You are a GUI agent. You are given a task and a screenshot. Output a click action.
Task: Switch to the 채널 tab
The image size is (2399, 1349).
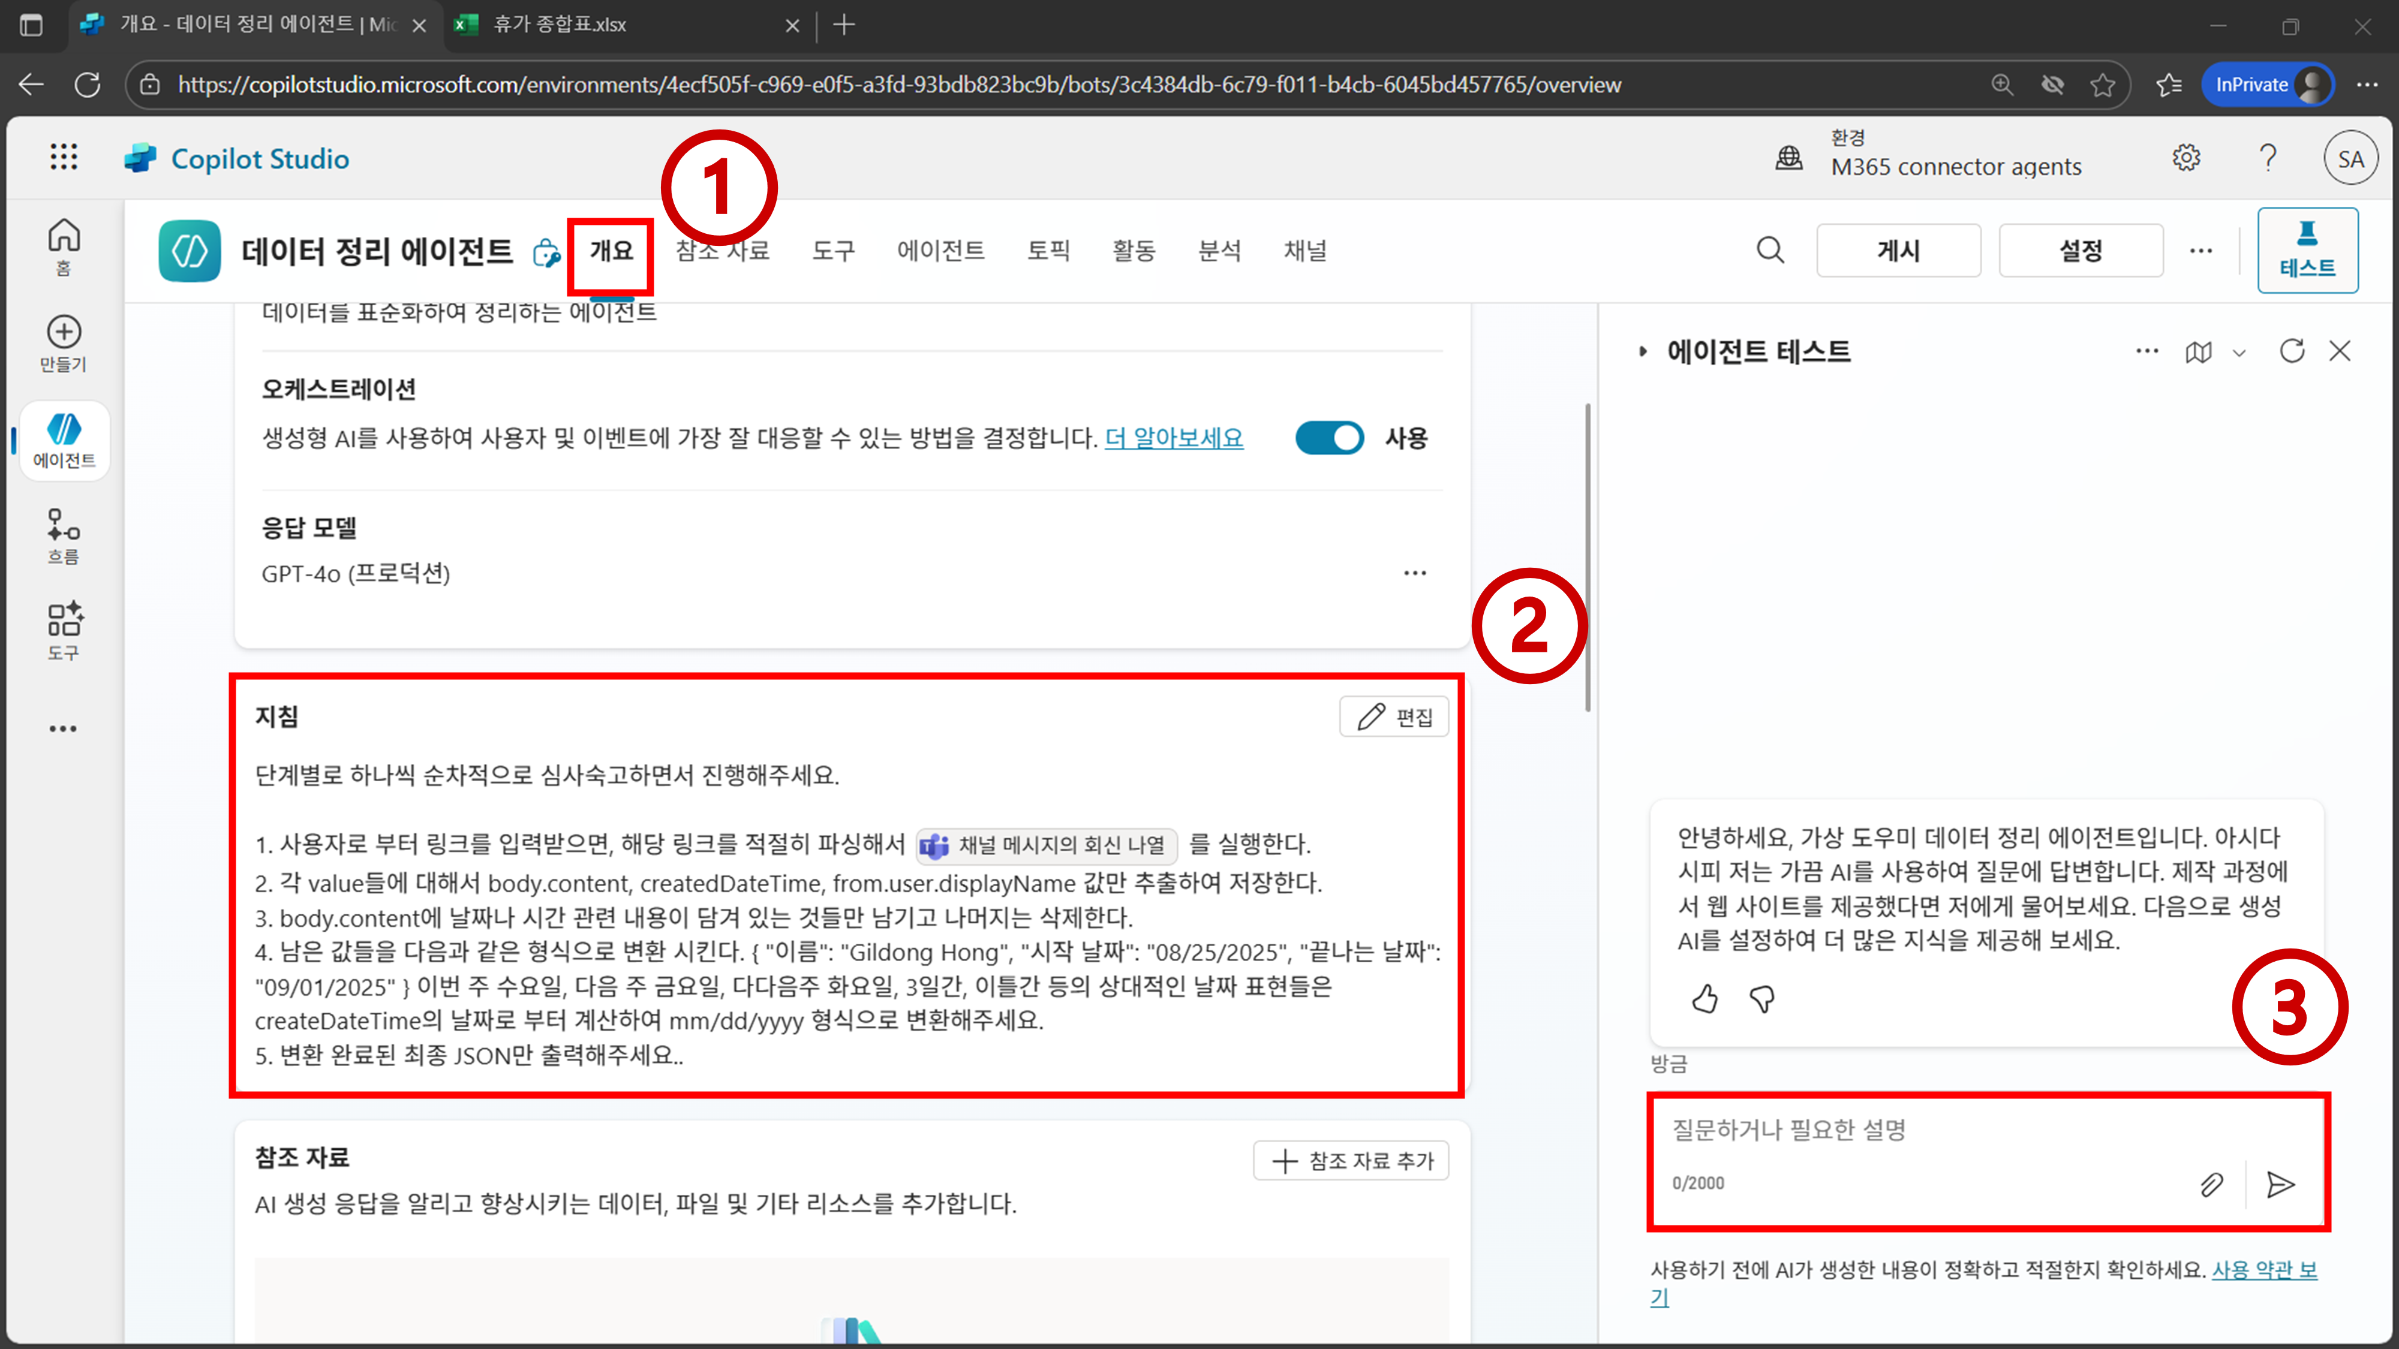tap(1304, 251)
